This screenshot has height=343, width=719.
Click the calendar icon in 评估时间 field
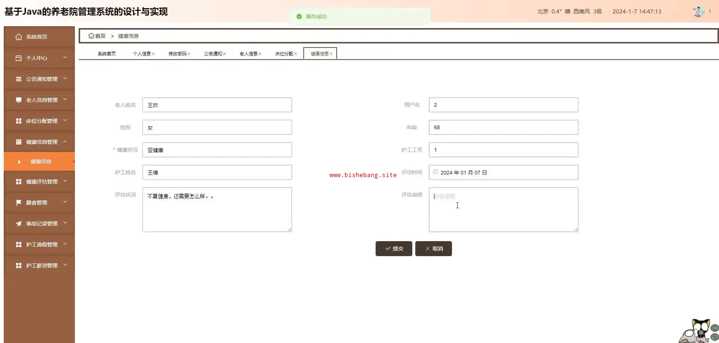(x=436, y=172)
